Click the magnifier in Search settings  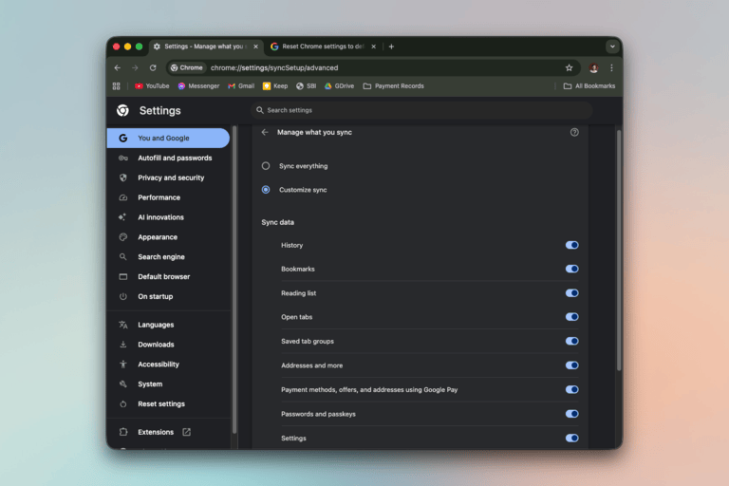[260, 110]
